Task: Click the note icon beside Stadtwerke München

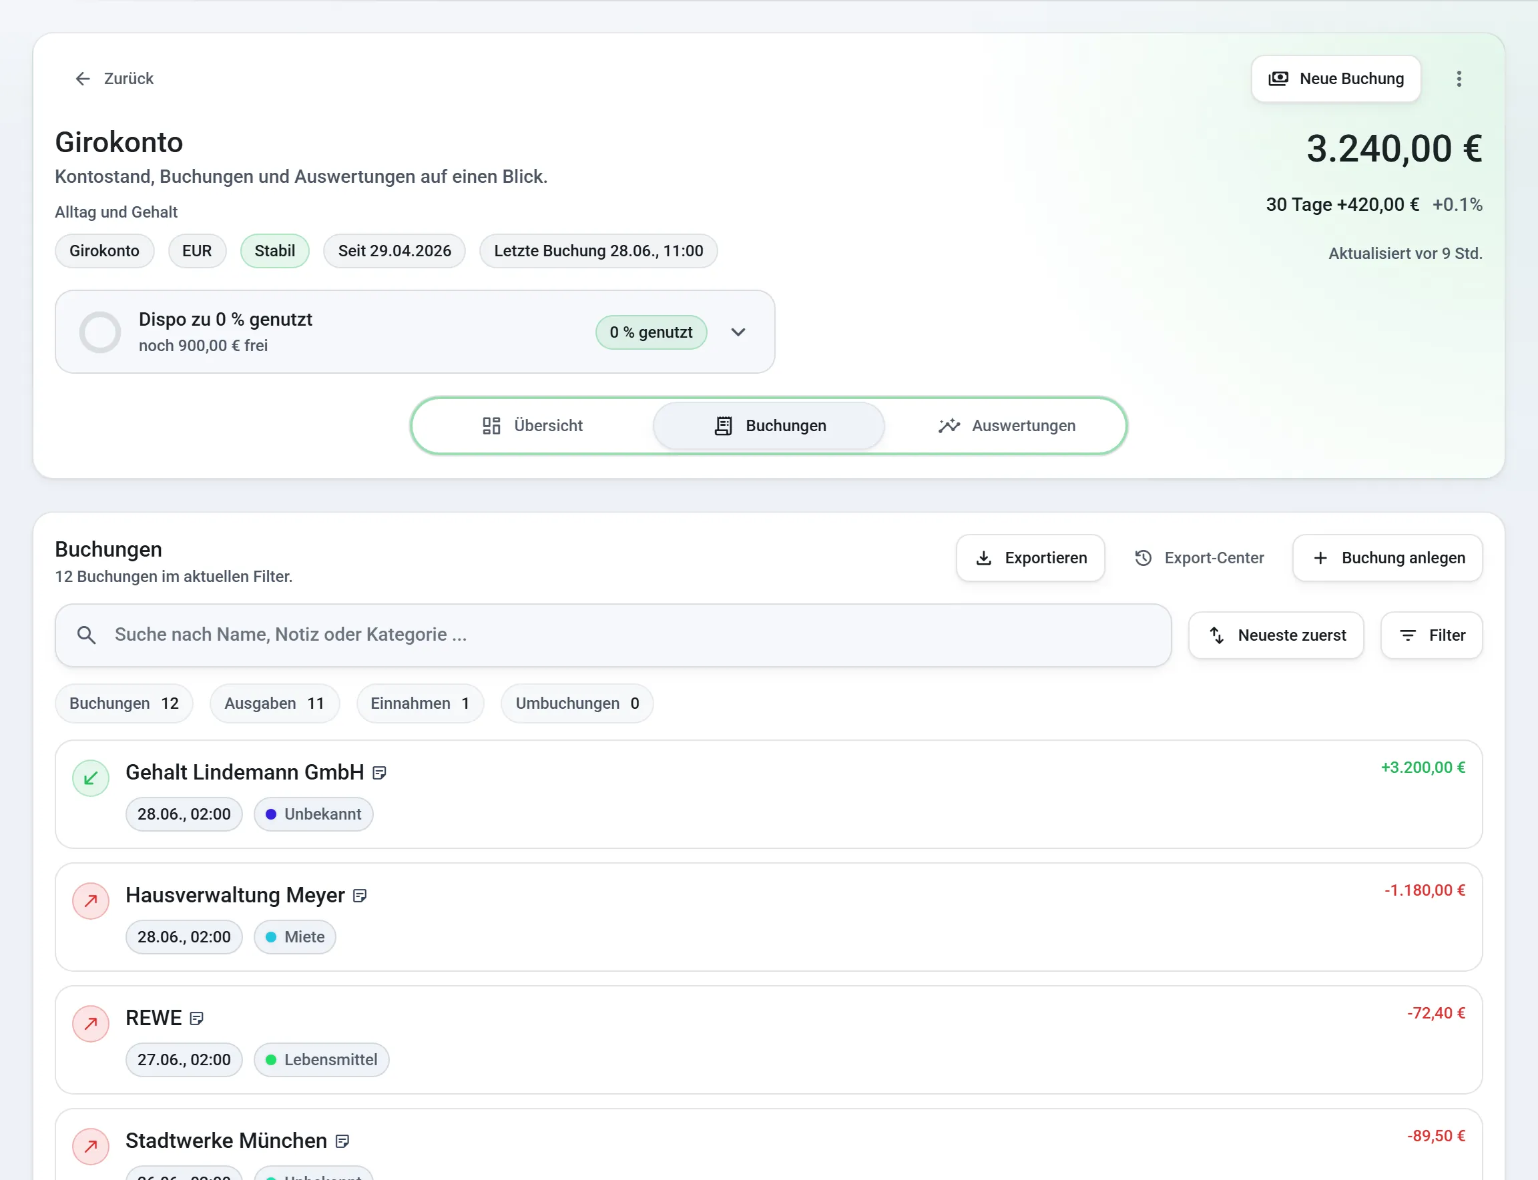Action: click(342, 1141)
